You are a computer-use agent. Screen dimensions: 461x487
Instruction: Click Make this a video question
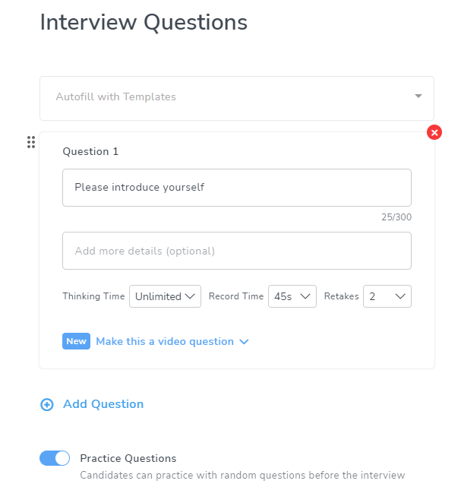(x=165, y=342)
